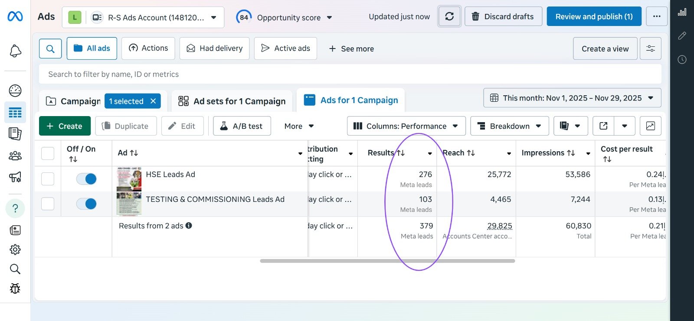694x321 pixels.
Task: Open the chart view icon button
Action: point(651,126)
